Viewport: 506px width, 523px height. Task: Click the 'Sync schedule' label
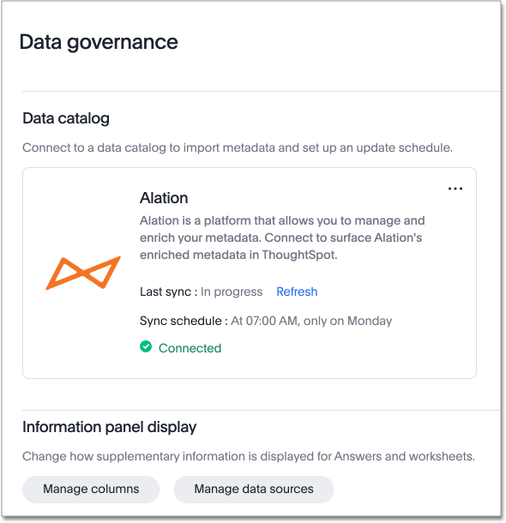click(x=184, y=321)
